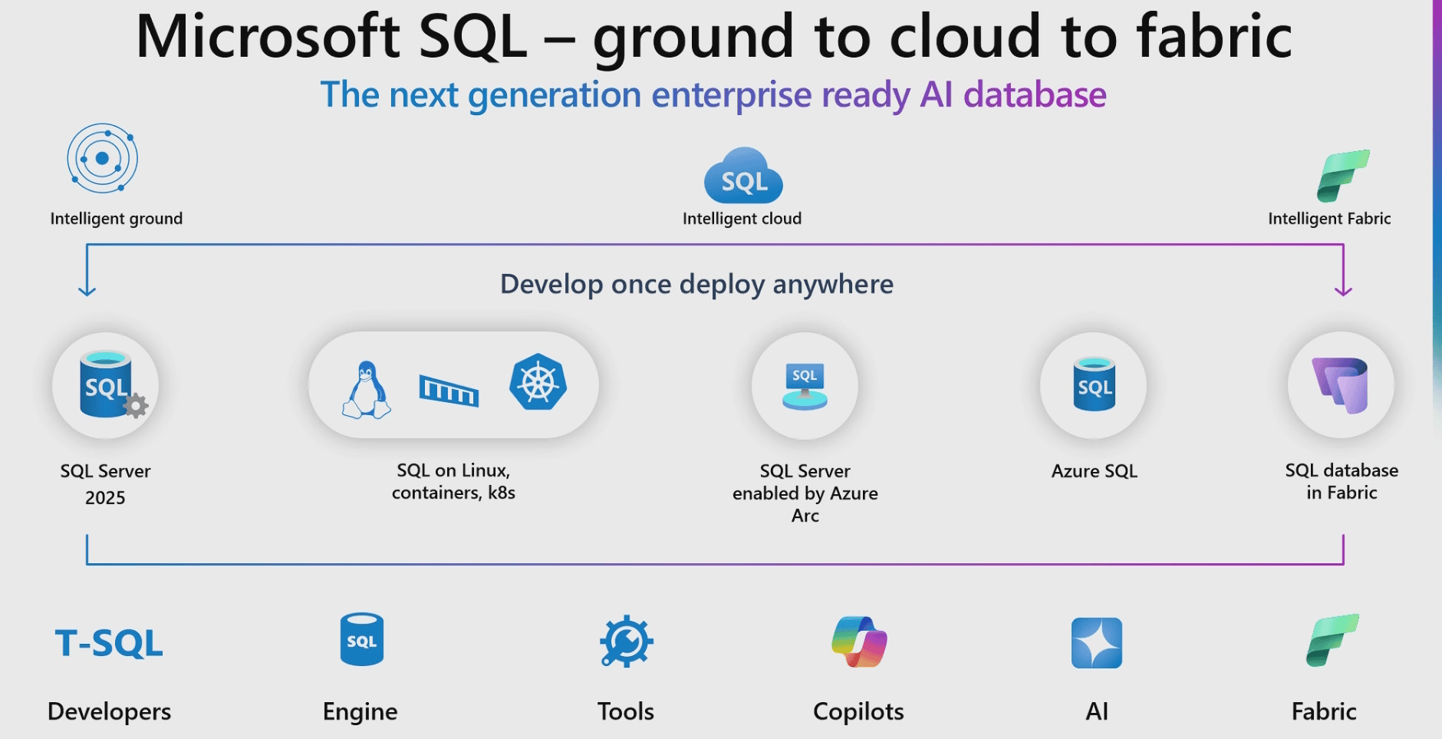The image size is (1442, 739).
Task: Select the SQL Server 2025 database icon
Action: tap(113, 384)
